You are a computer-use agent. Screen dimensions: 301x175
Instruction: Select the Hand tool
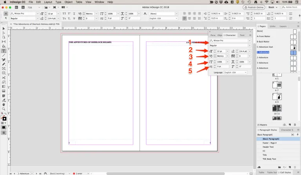[4, 105]
